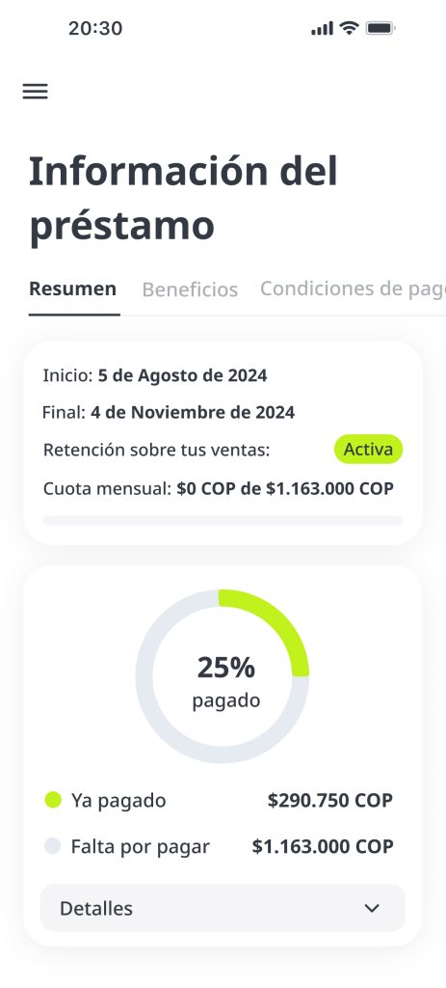
Task: Open the Detalles dropdown row
Action: point(223,908)
